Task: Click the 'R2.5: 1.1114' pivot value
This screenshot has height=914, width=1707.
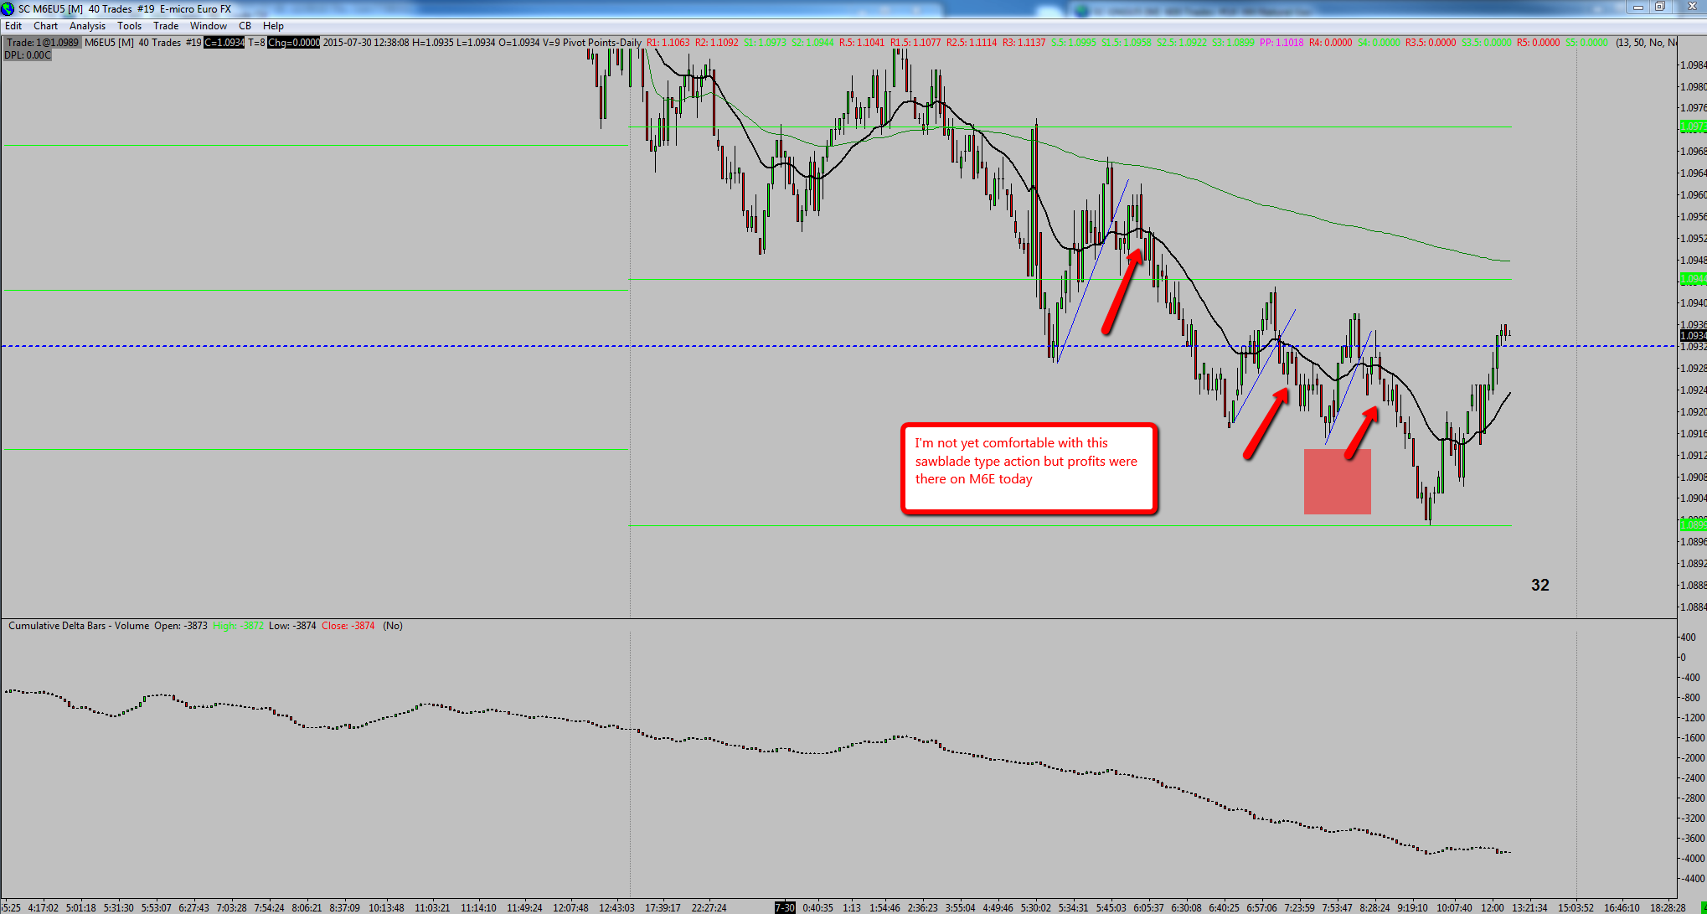Action: 972,43
